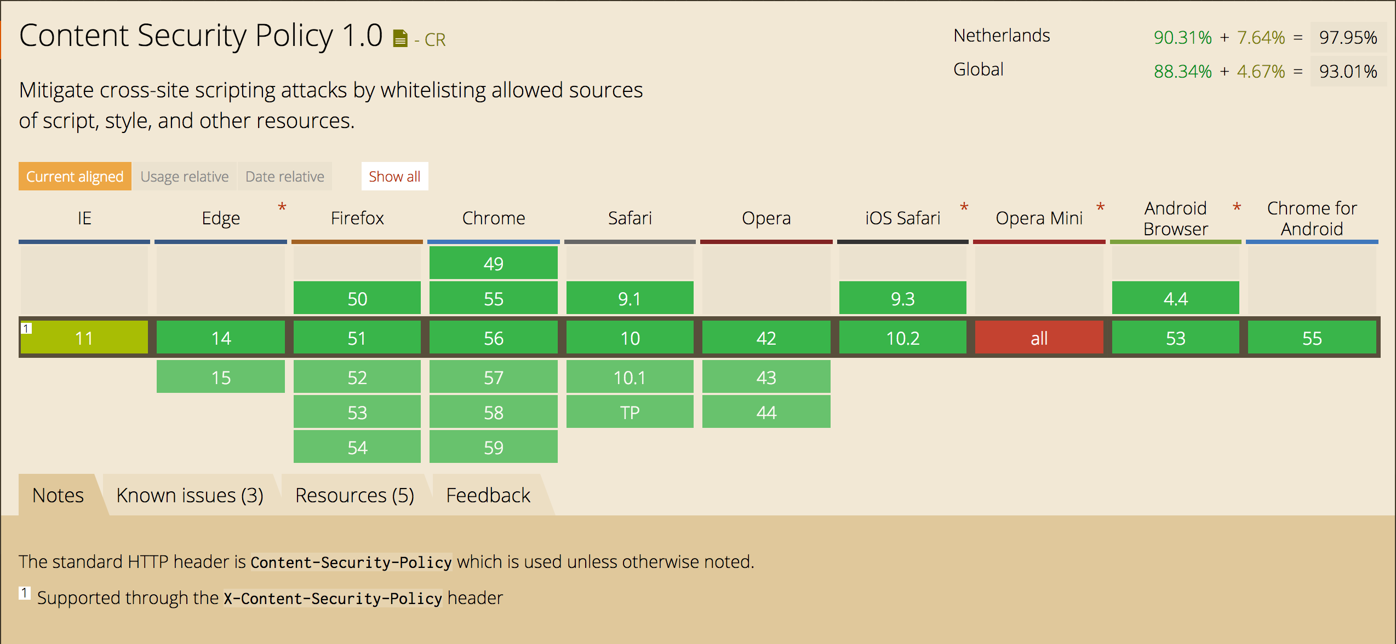Click the asterisk note next to iOS Safari
This screenshot has height=644, width=1396.
pos(964,208)
